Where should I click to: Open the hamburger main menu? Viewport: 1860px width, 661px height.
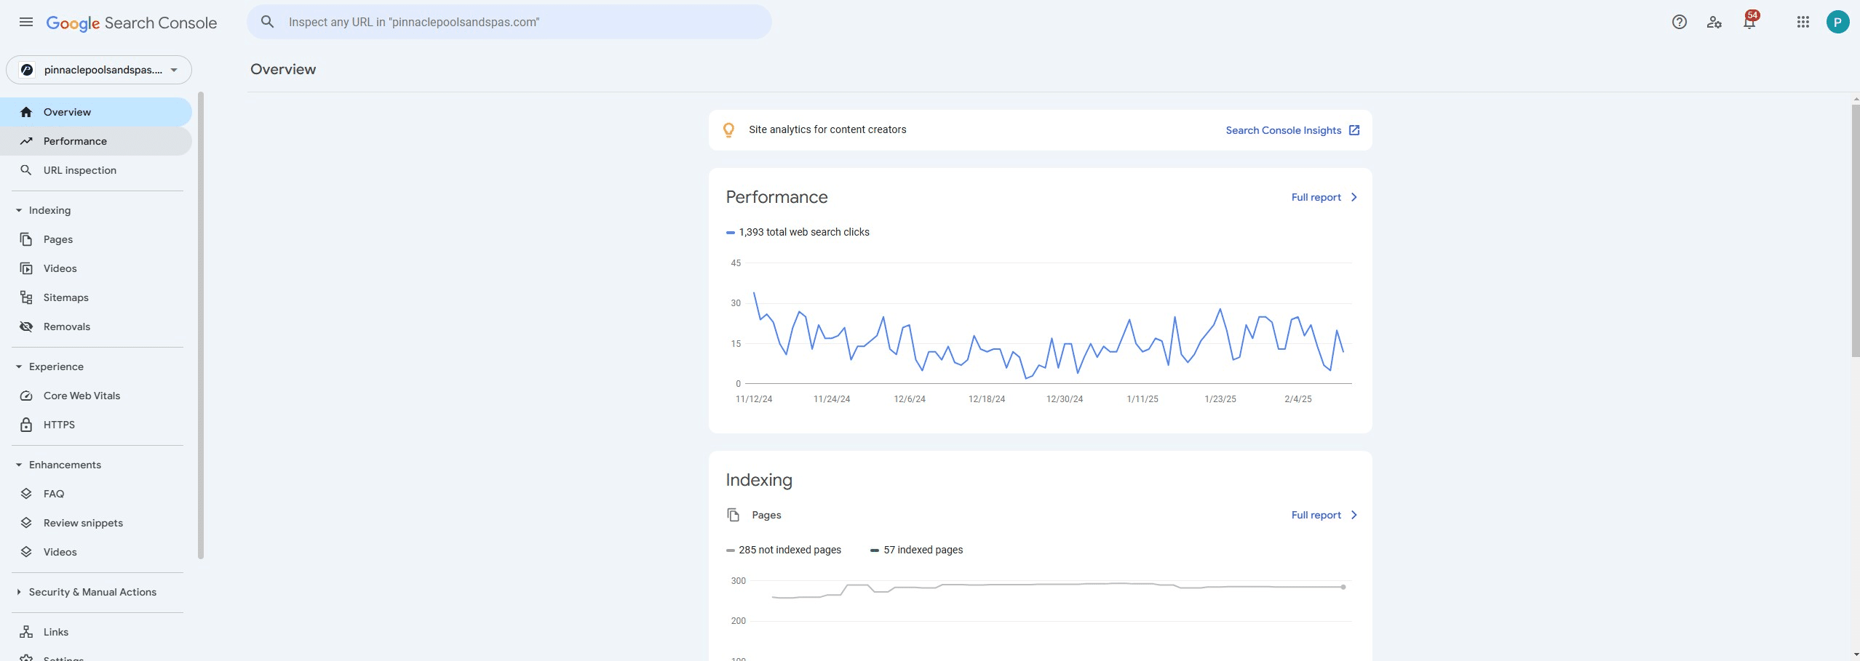click(x=26, y=22)
